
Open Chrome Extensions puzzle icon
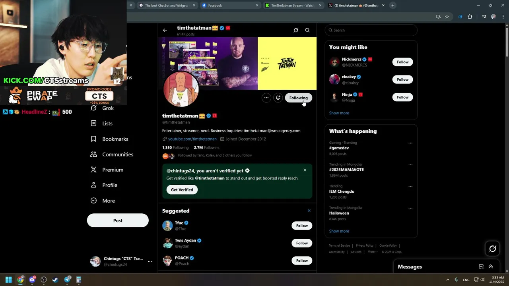(470, 17)
